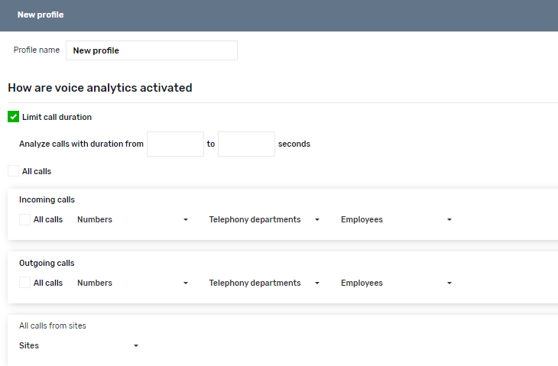This screenshot has height=366, width=558.
Task: Open the Outgoing calls Numbers dropdown
Action: click(x=132, y=283)
